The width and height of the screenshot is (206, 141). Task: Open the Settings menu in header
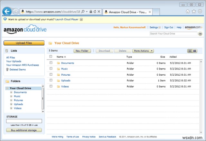(154, 27)
